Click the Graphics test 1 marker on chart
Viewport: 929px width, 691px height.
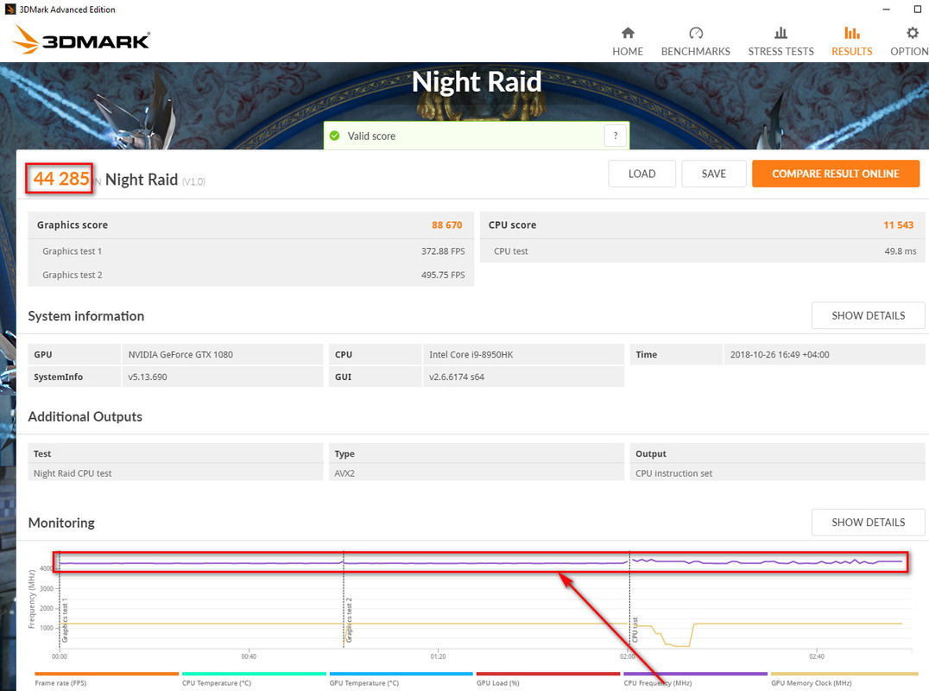65,620
